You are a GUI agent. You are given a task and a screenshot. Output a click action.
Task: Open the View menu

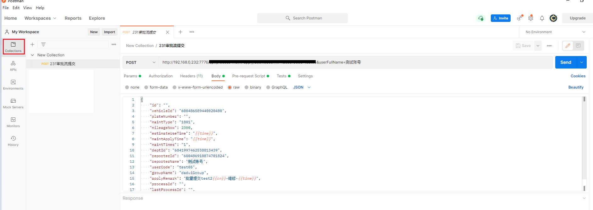point(27,8)
